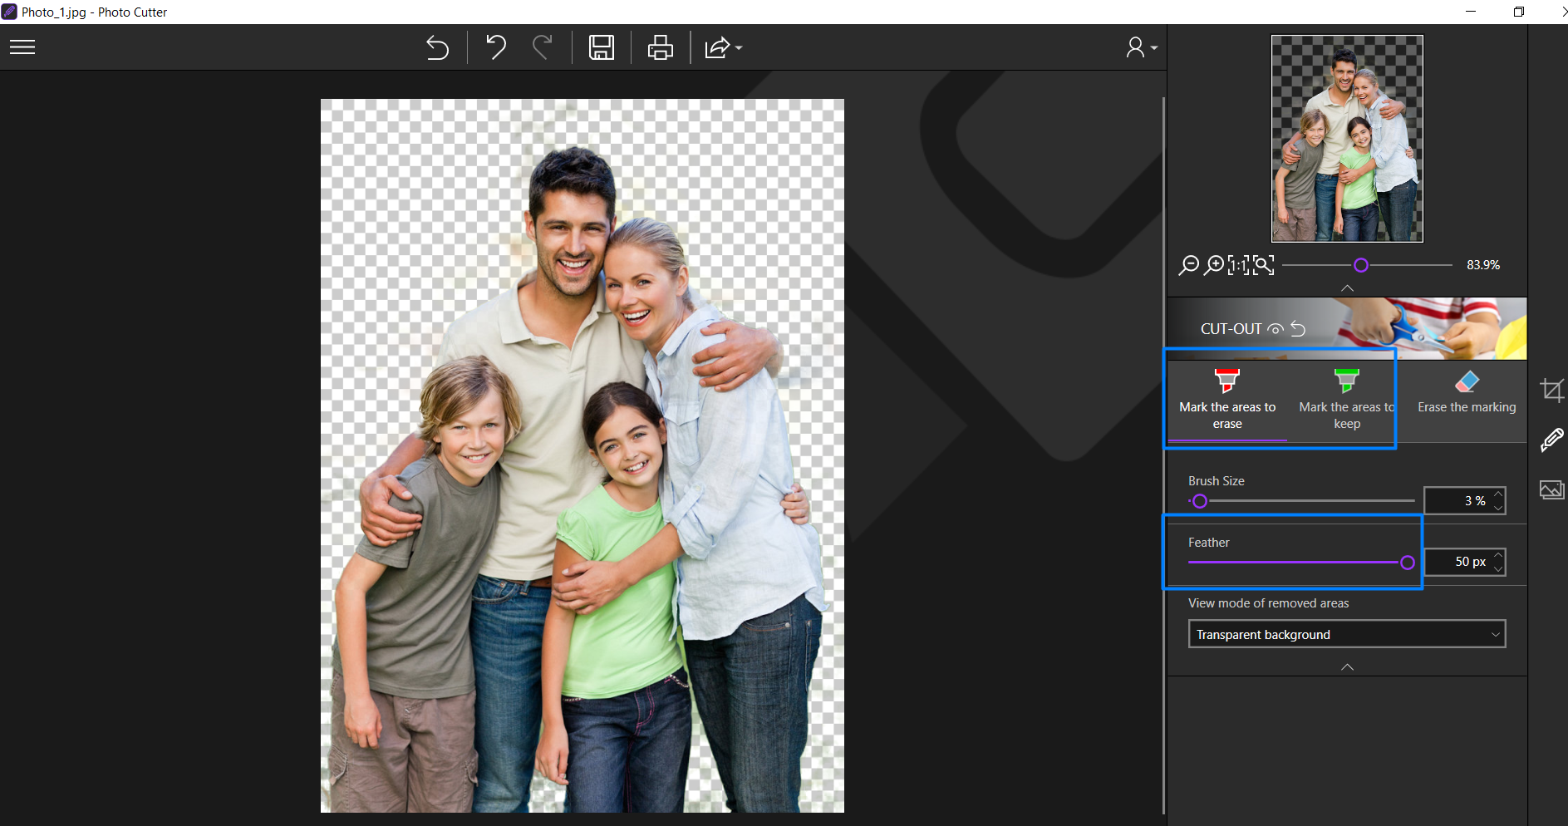
Task: Click the navigator thumbnail preview
Action: coord(1347,139)
